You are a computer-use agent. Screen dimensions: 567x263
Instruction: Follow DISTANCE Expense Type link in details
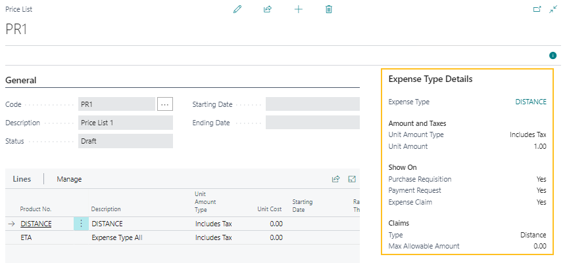530,102
